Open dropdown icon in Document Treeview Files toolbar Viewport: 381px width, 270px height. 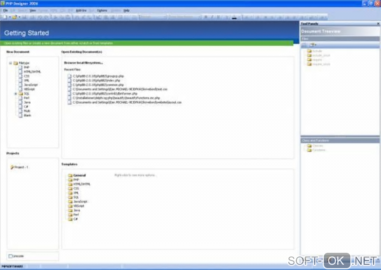click(x=313, y=45)
